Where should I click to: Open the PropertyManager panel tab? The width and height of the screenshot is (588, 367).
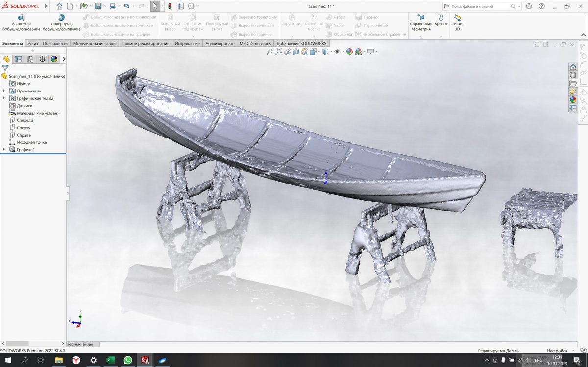click(18, 59)
